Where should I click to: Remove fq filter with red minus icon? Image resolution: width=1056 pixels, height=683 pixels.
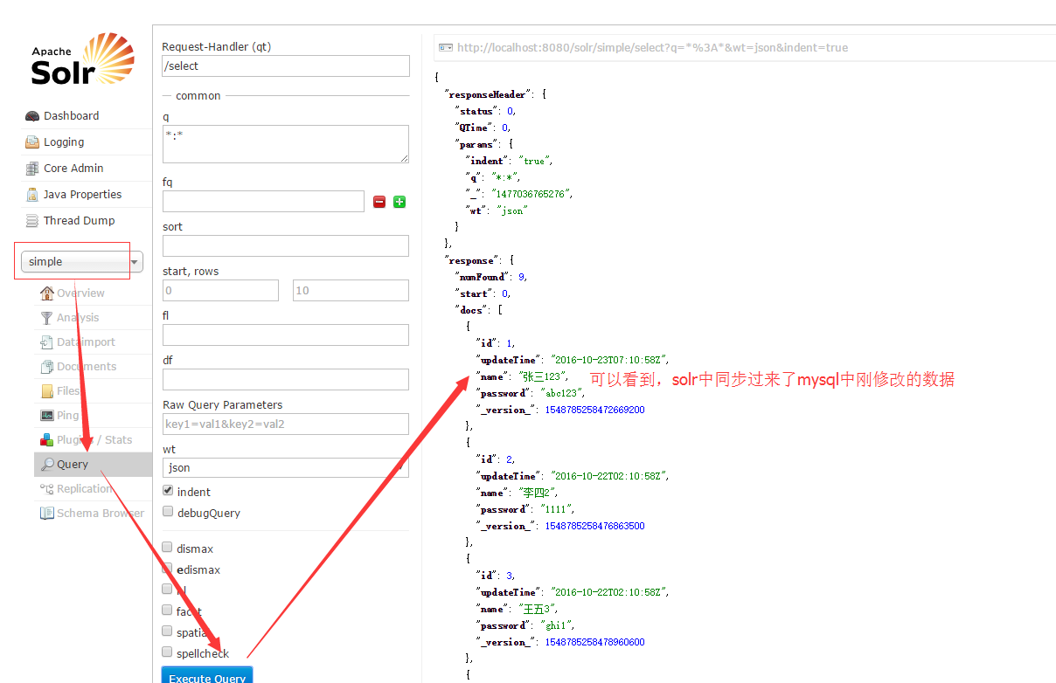pyautogui.click(x=379, y=202)
